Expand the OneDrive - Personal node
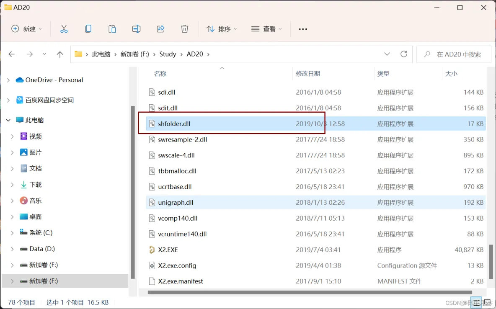Screen dimensions: 496x309 point(8,80)
